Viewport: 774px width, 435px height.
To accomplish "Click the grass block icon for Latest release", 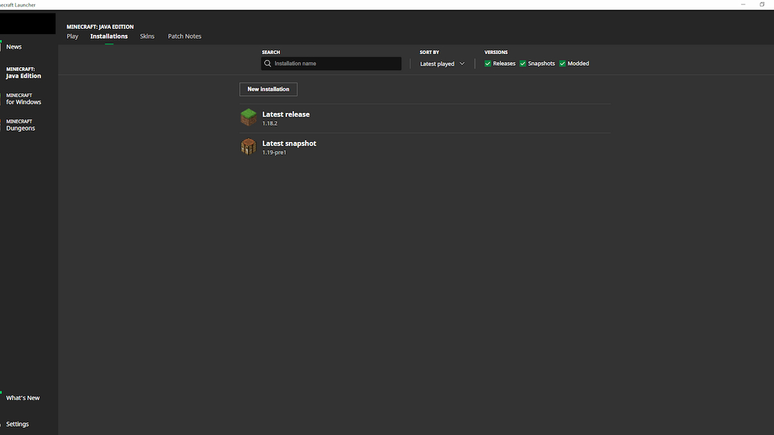I will [248, 117].
